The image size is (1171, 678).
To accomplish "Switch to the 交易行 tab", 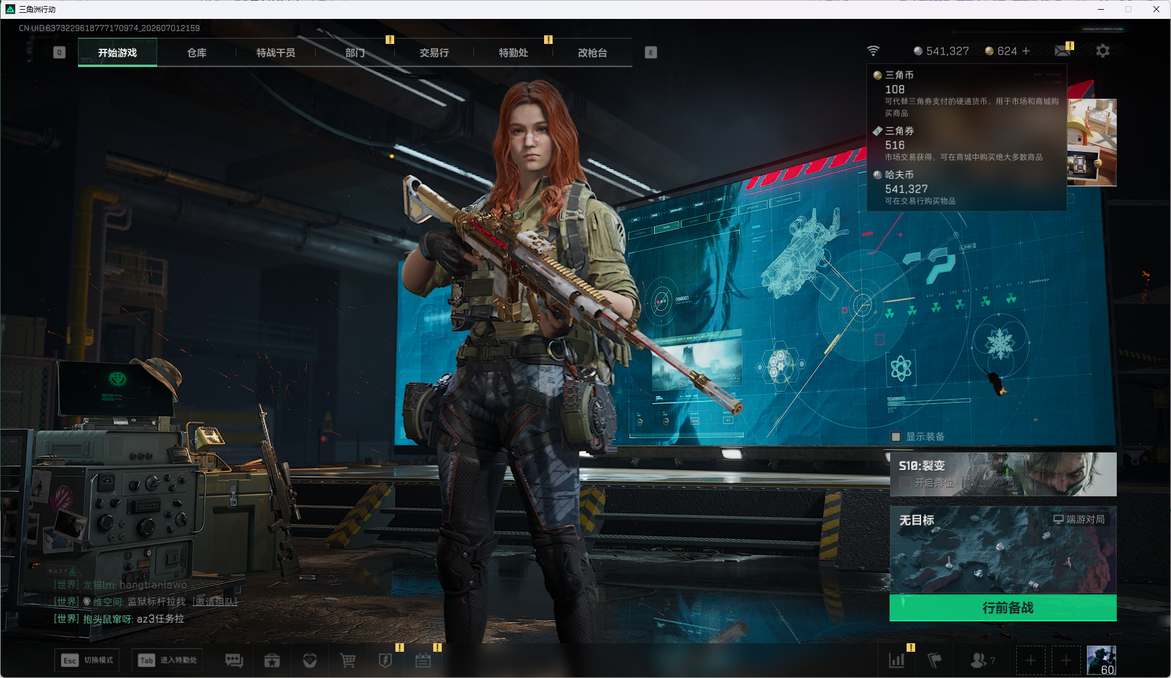I will pos(434,52).
